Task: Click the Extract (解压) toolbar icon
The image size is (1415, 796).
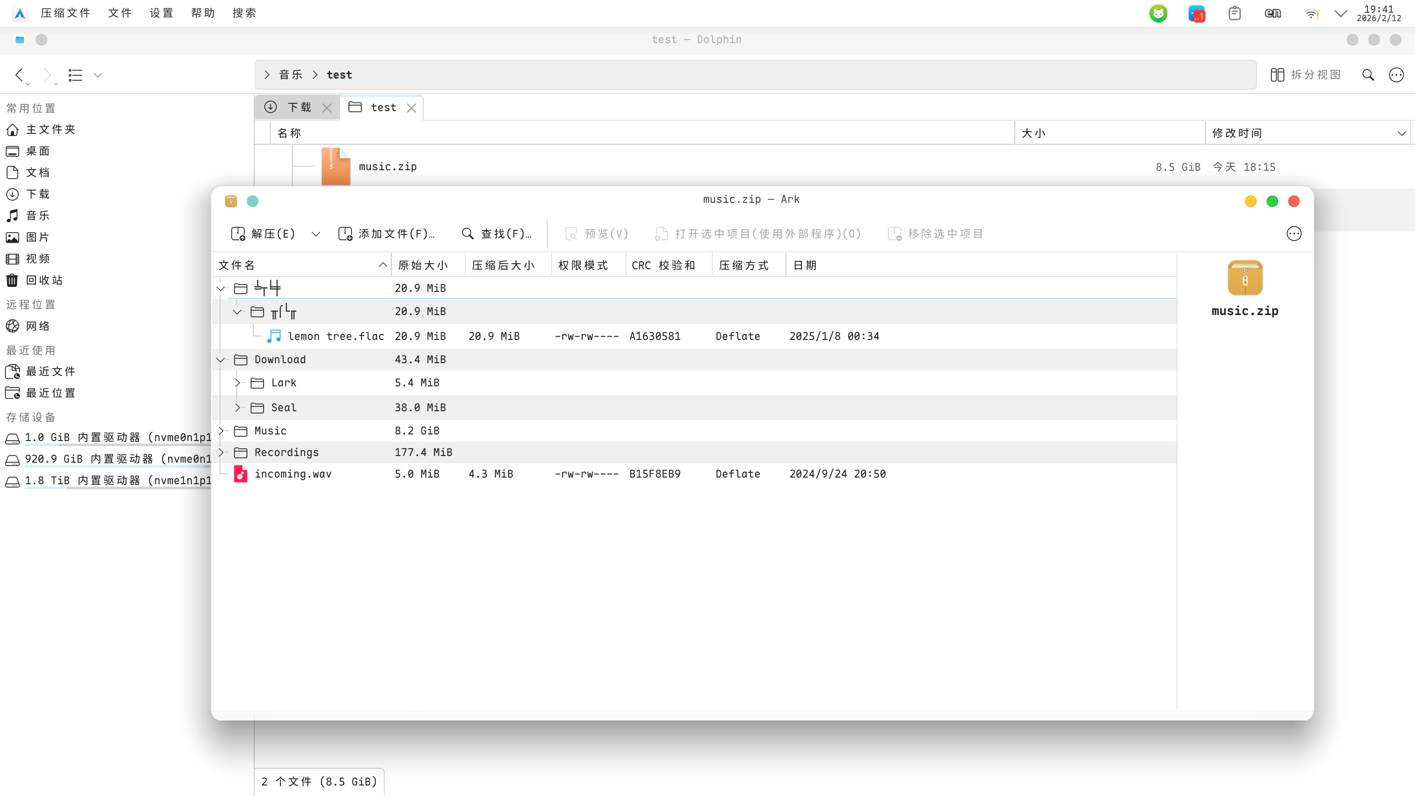Action: (238, 234)
